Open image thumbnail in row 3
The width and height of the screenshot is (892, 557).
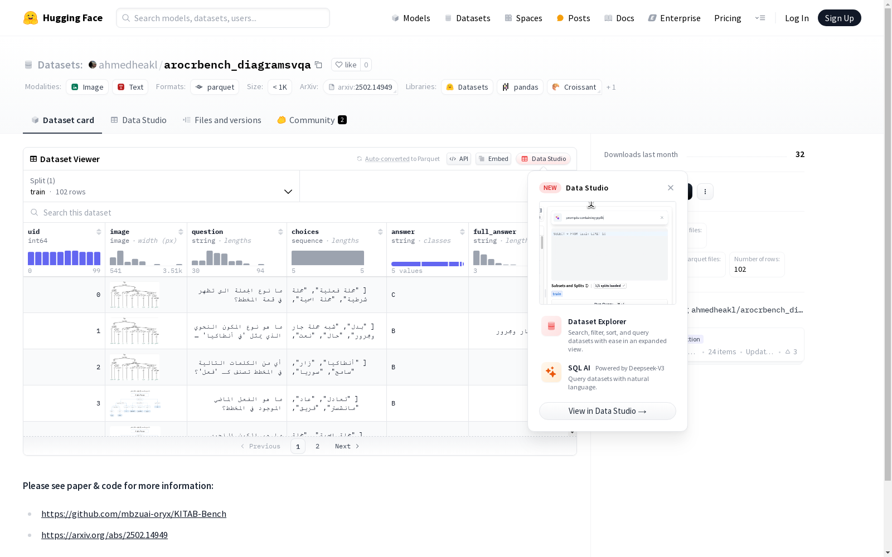tap(135, 403)
